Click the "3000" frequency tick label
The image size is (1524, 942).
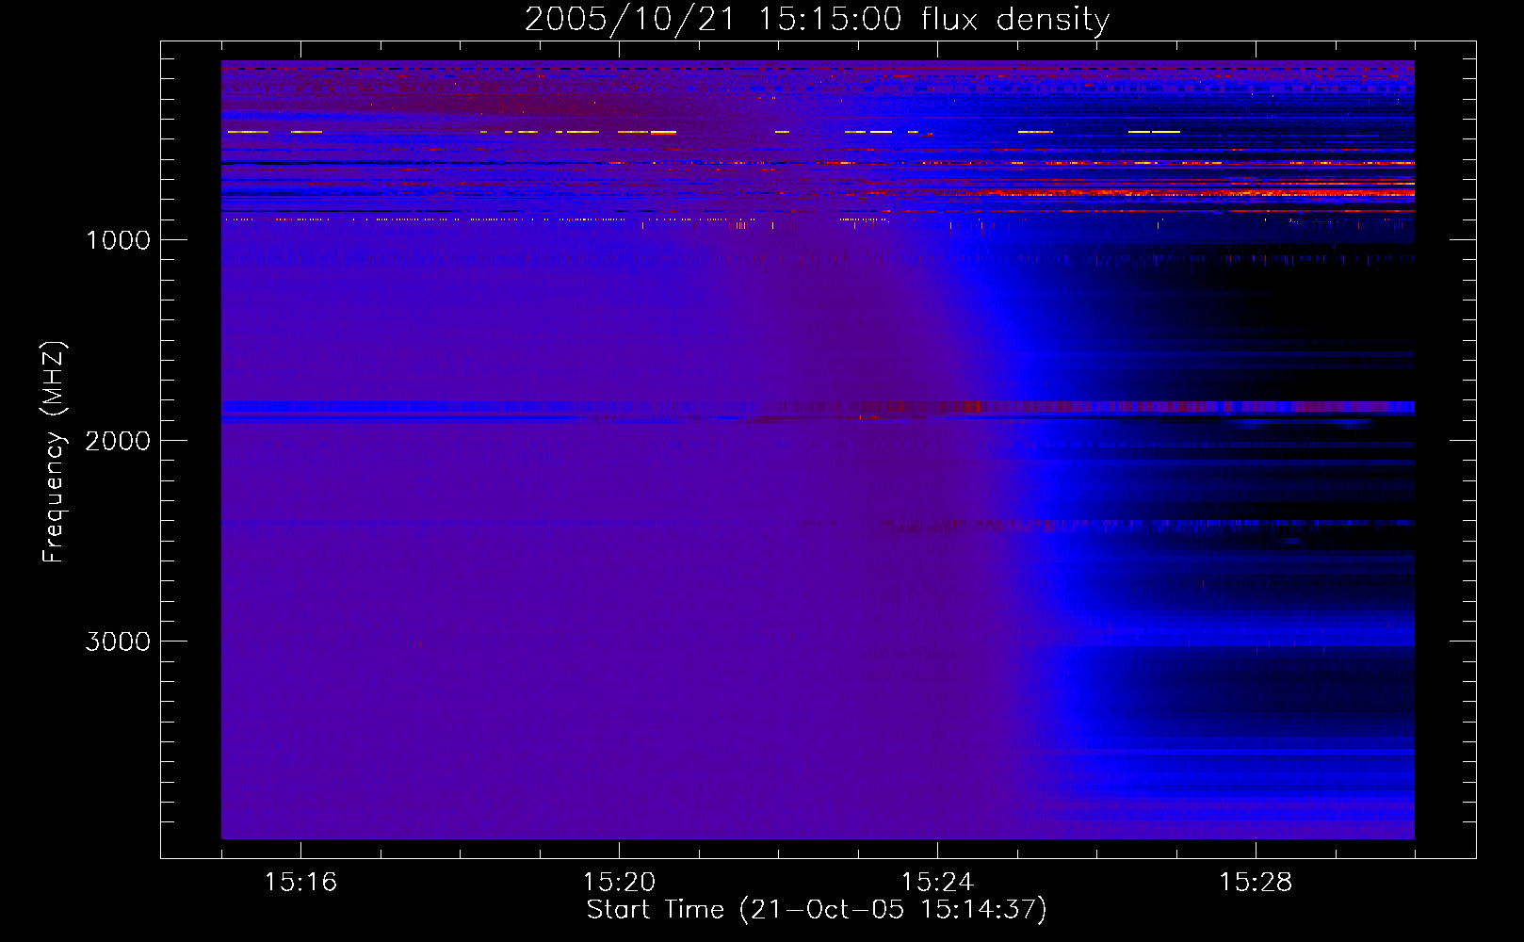(x=118, y=642)
